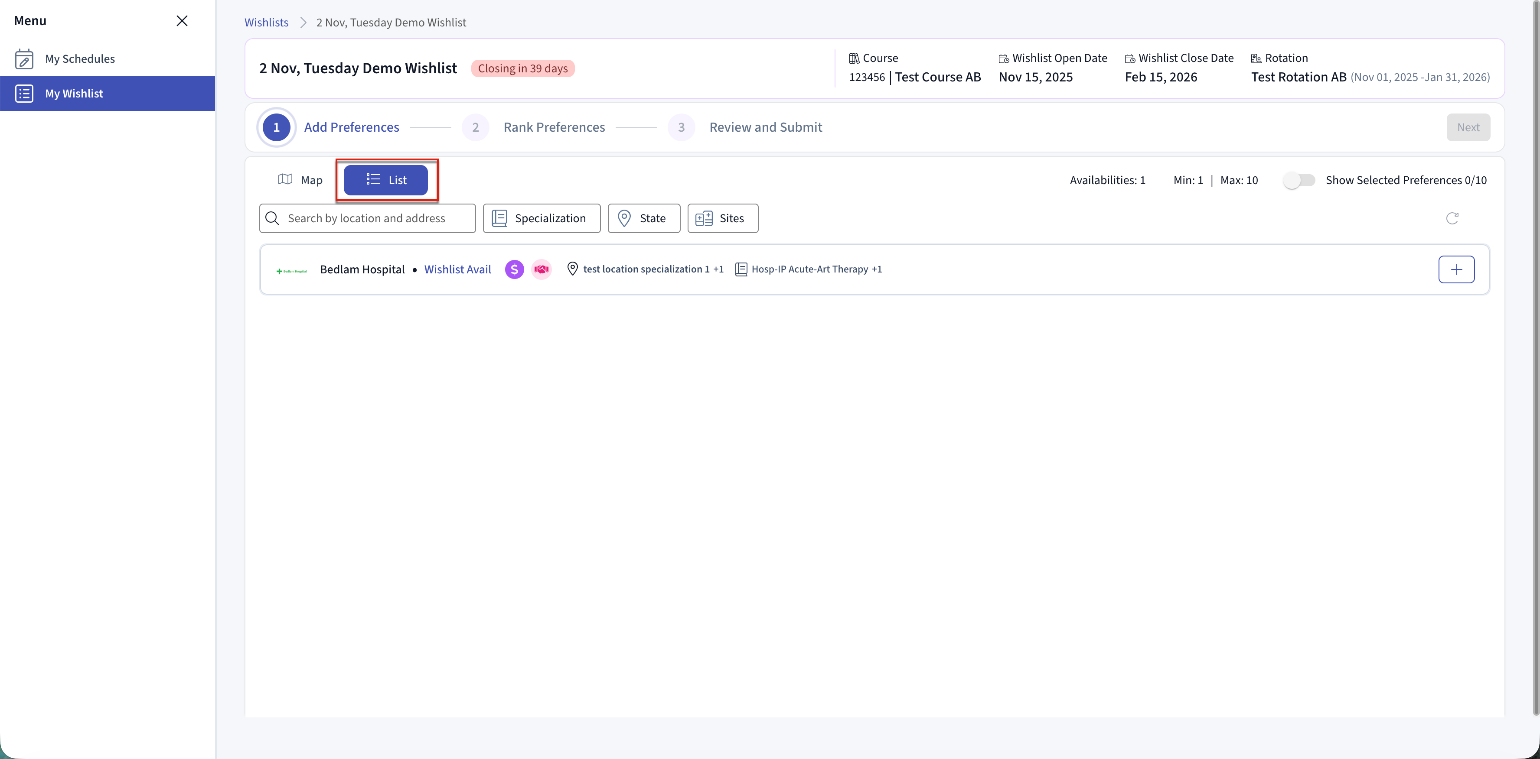This screenshot has width=1540, height=759.
Task: Open the State filter dropdown
Action: (643, 219)
